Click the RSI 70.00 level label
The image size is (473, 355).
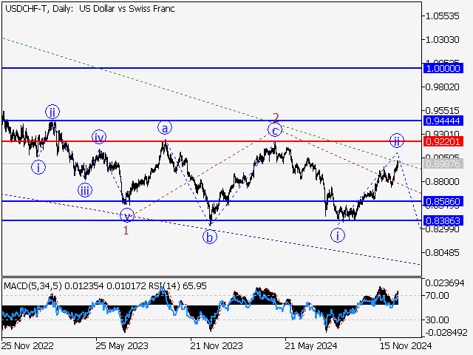pyautogui.click(x=436, y=296)
